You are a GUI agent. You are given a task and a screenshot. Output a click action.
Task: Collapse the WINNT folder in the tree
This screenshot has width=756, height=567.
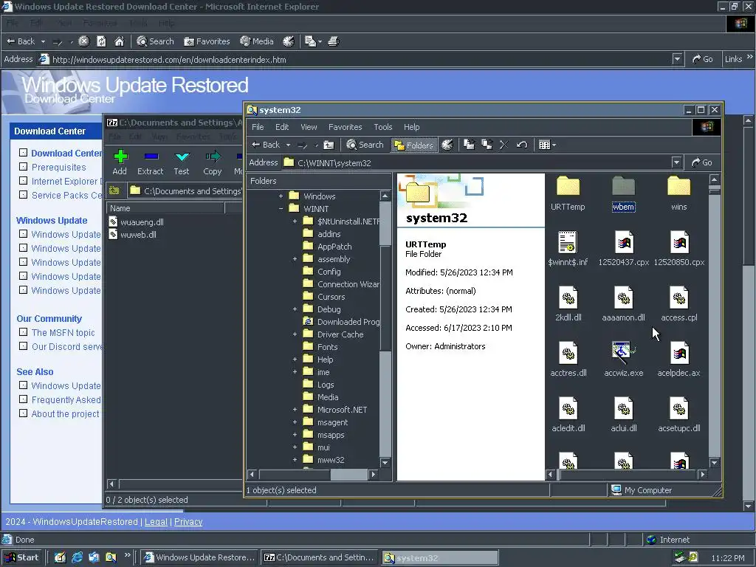(x=281, y=209)
